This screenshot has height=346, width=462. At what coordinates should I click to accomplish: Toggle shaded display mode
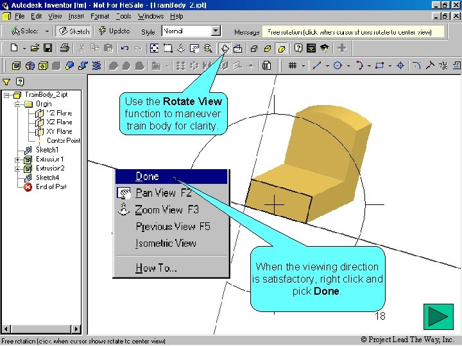point(282,48)
